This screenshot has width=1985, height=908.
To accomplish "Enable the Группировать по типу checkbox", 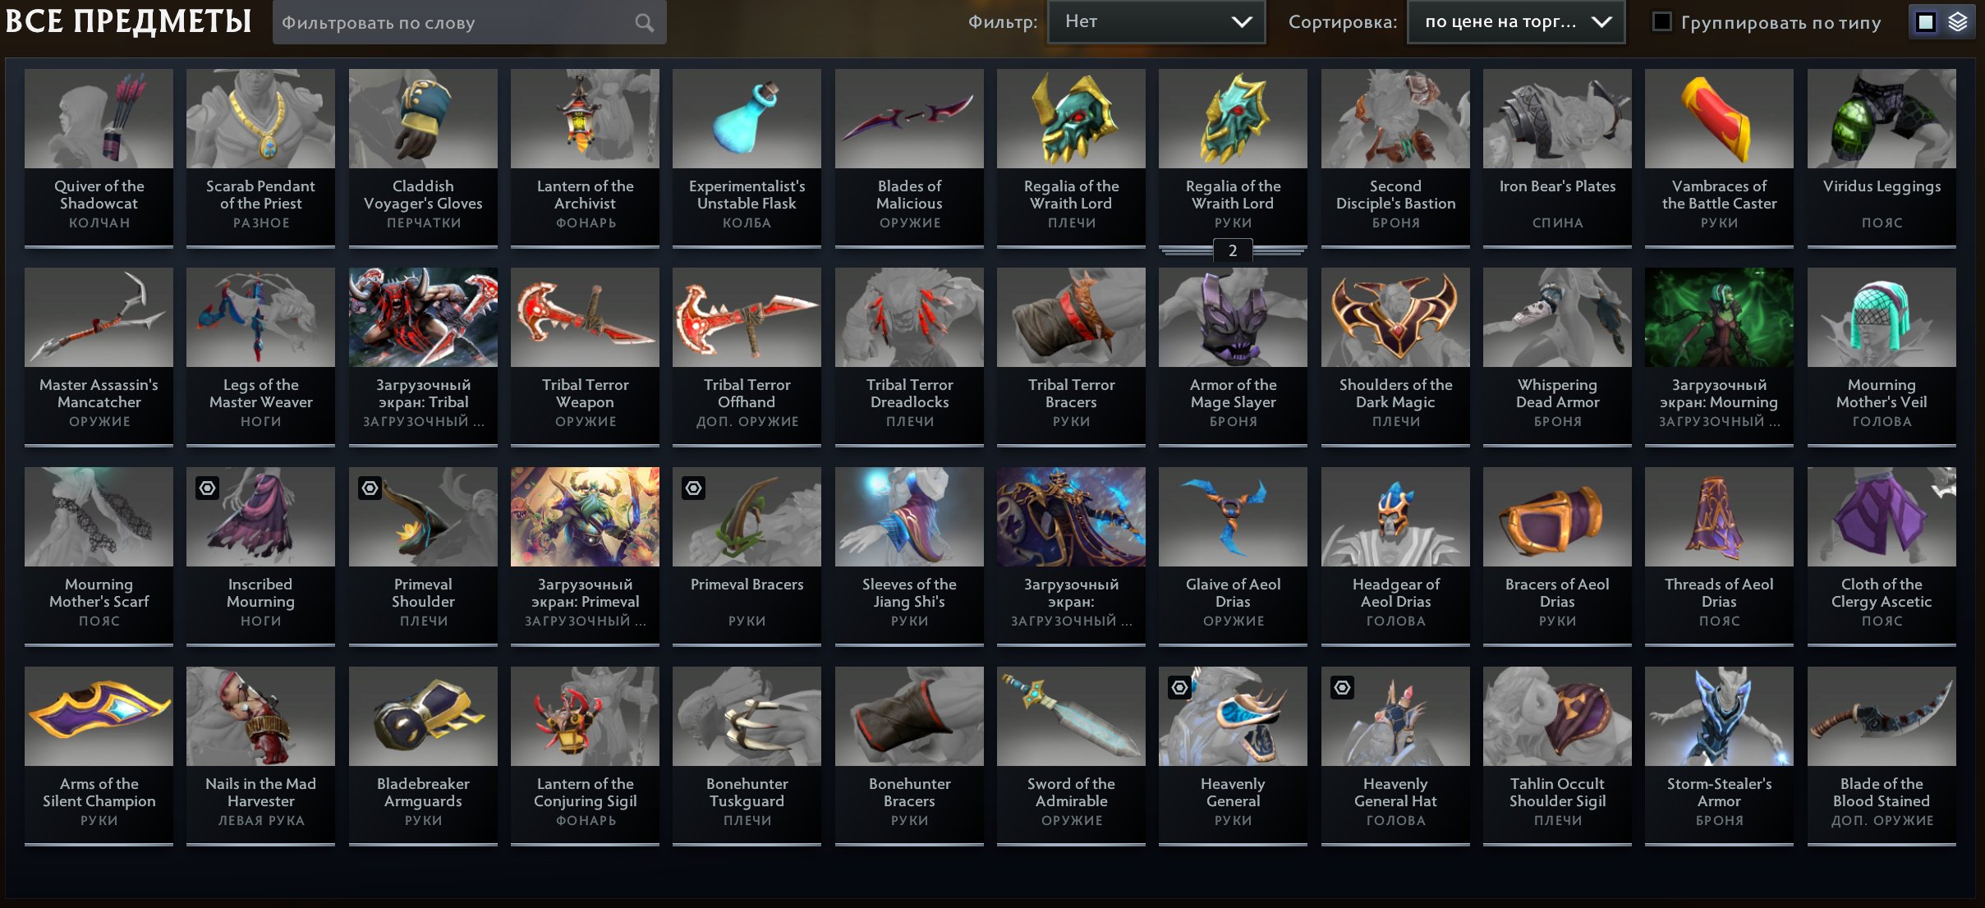I will (1661, 22).
